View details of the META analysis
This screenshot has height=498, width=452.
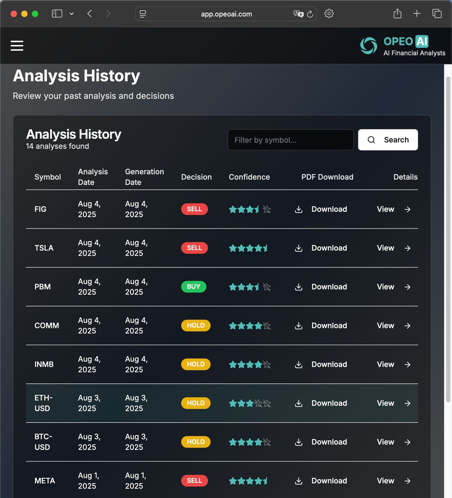394,481
